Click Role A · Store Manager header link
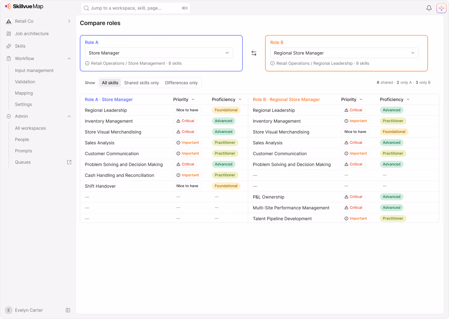Image resolution: width=449 pixels, height=319 pixels. [x=109, y=99]
